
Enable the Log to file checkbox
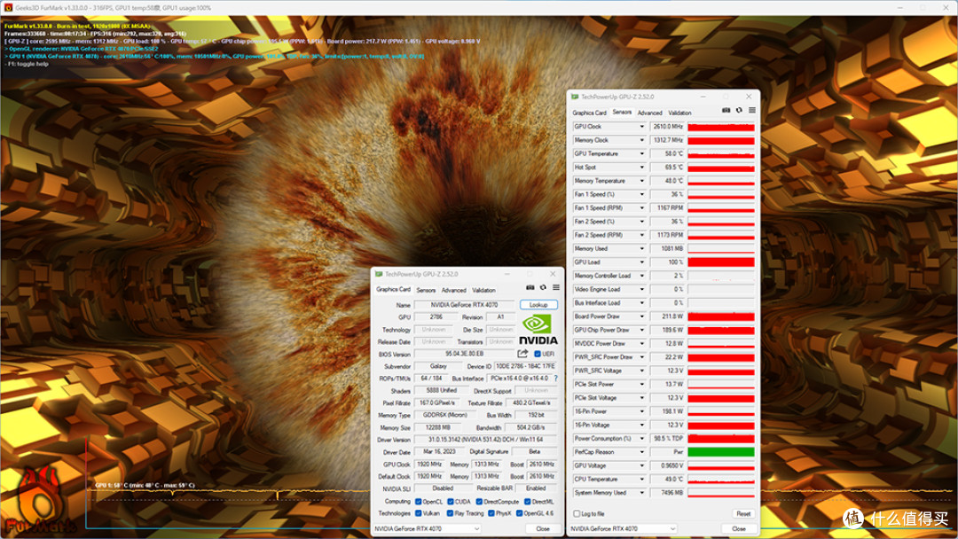point(577,514)
